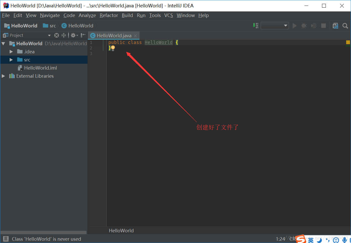This screenshot has width=351, height=243.
Task: Click the IntelliJ IDEA title bar logo
Action: (x=6, y=6)
